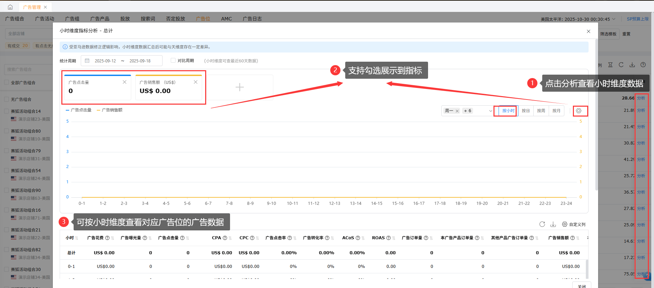
Task: Remove the 广告销售额 metric card
Action: [x=196, y=82]
